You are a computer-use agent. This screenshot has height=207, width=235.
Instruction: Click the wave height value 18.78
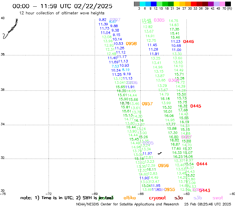(124, 103)
